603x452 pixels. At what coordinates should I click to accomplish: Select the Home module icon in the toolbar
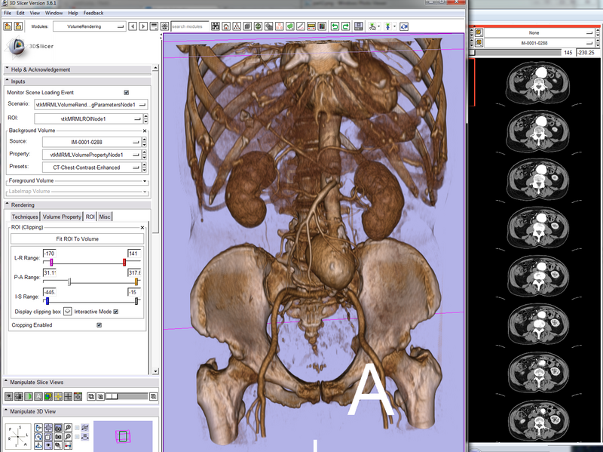click(225, 26)
